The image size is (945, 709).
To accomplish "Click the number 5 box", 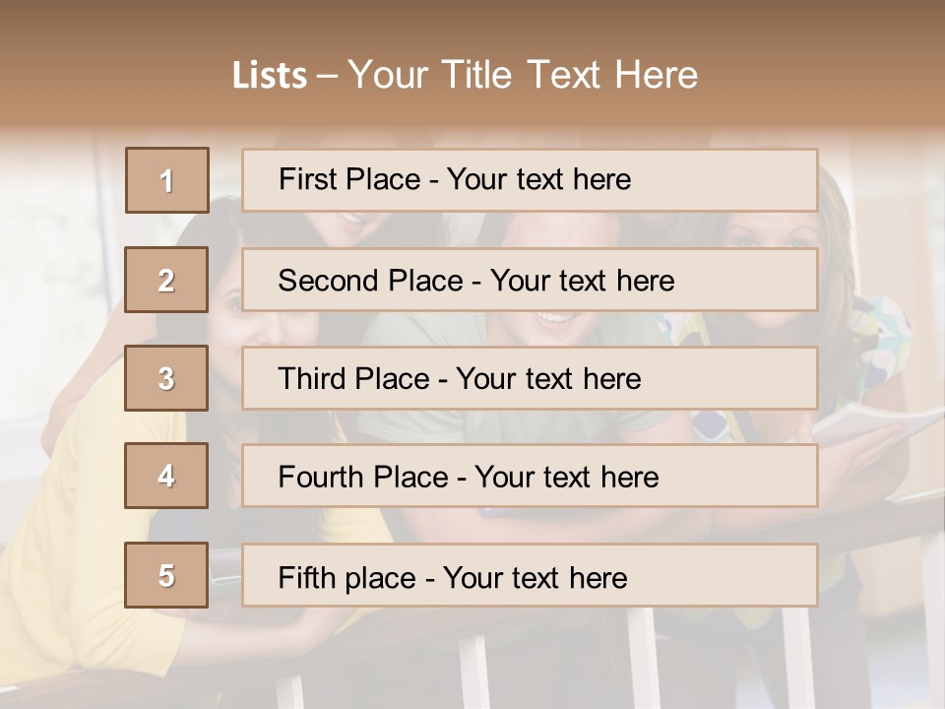I will click(166, 575).
